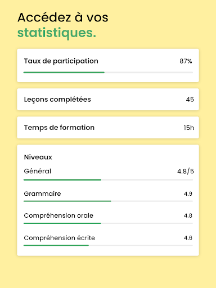Click the Taux de participation label
Viewport: 216px width, 288px height.
click(61, 61)
